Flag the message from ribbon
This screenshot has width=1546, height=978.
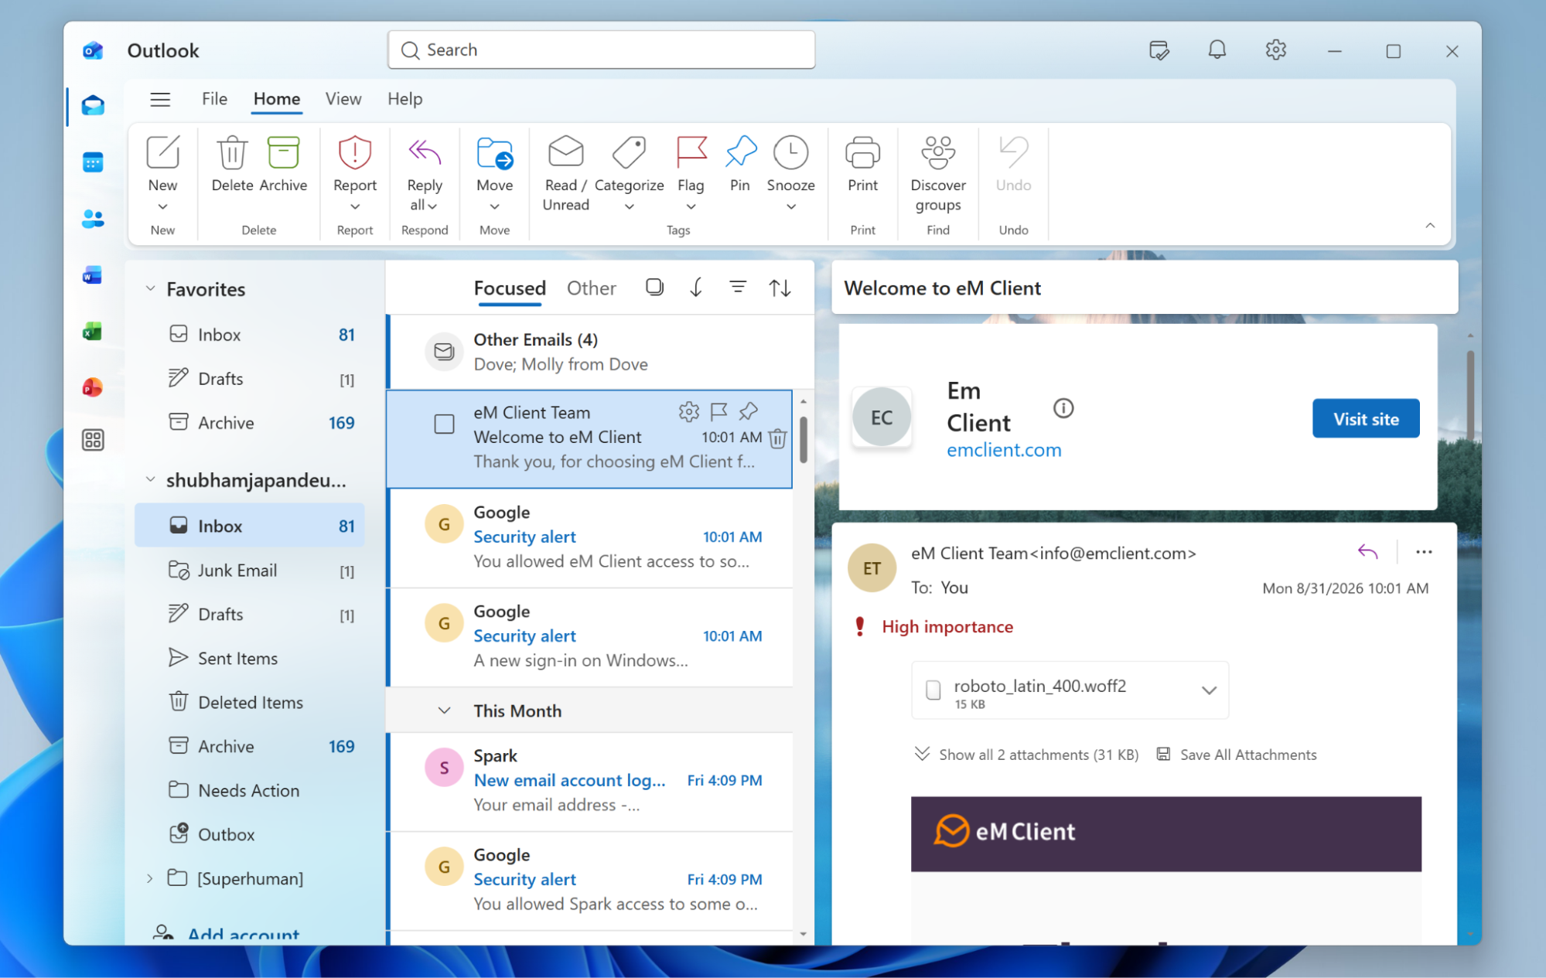click(691, 152)
